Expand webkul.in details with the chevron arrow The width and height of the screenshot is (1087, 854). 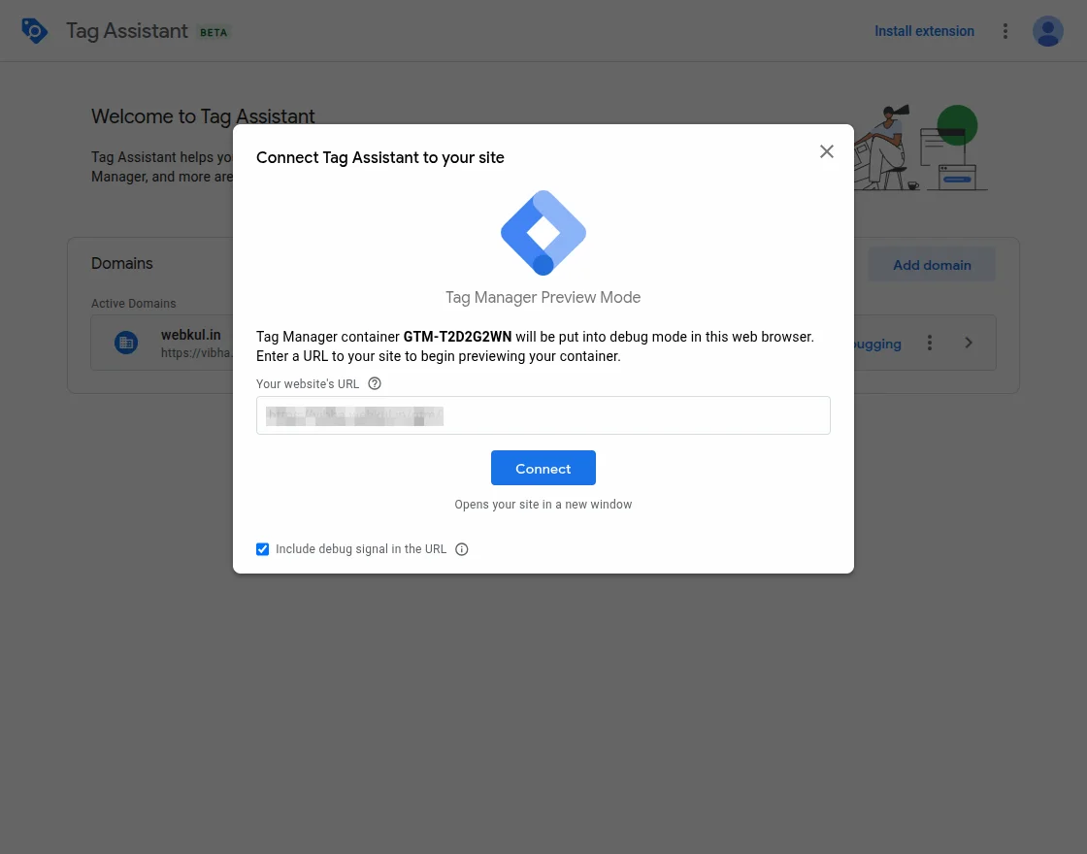tap(969, 342)
